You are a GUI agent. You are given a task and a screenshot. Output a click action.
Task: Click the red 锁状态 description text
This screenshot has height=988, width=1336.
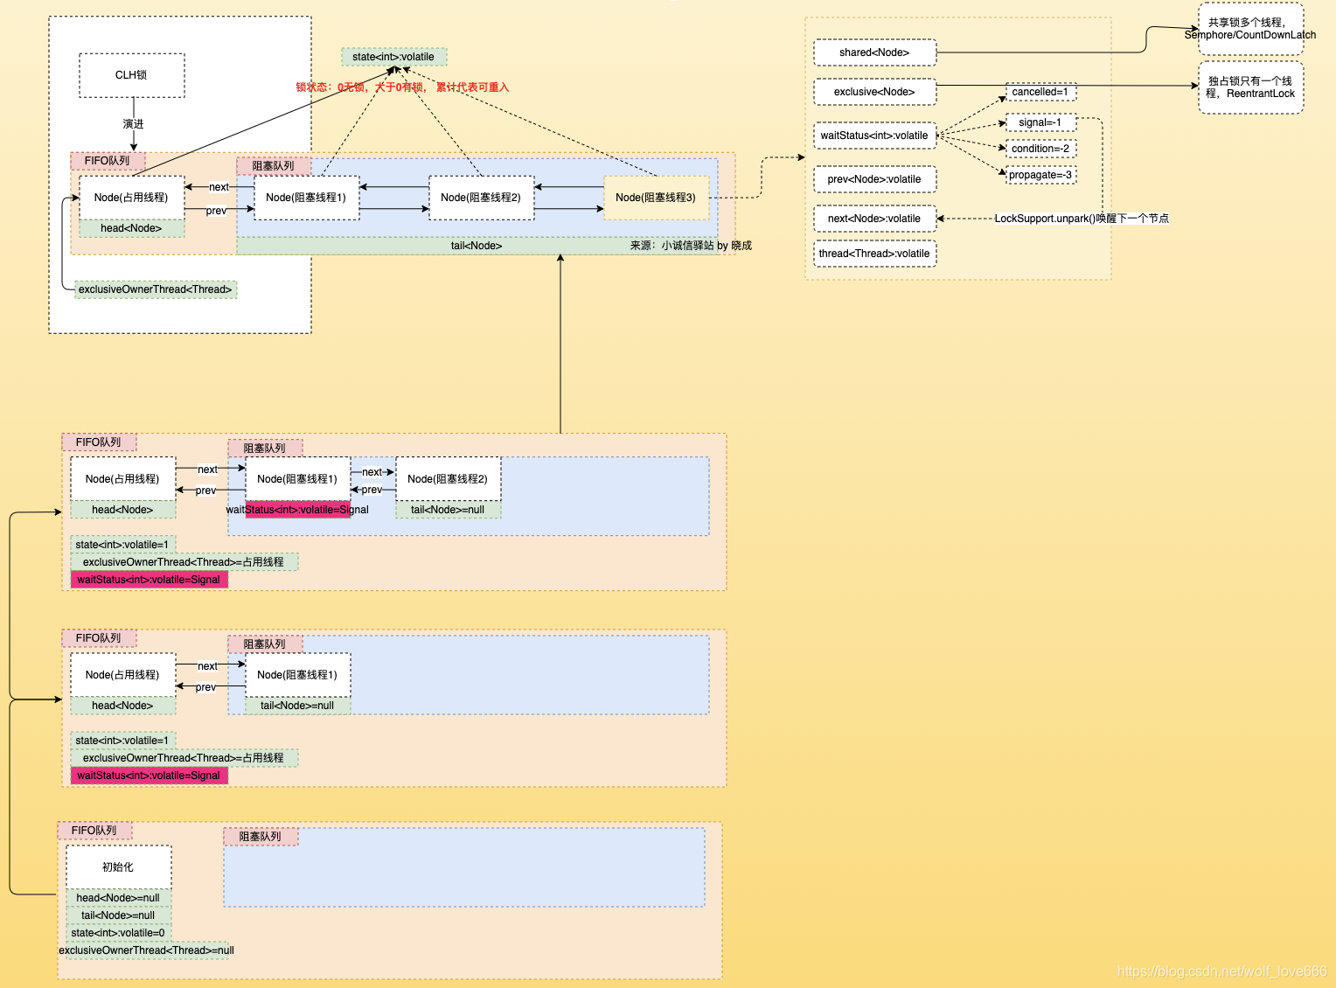[402, 87]
